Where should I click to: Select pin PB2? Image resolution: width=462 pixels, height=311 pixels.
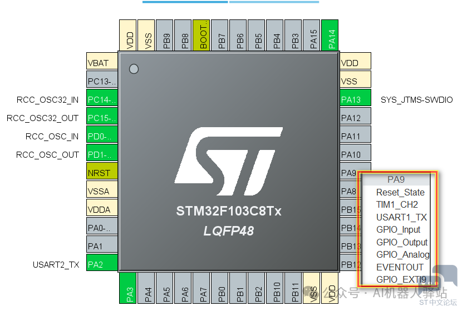coord(257,288)
